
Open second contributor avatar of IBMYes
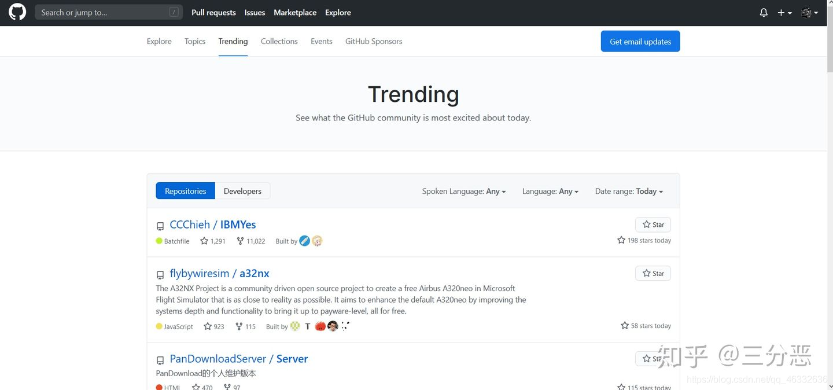pos(317,241)
